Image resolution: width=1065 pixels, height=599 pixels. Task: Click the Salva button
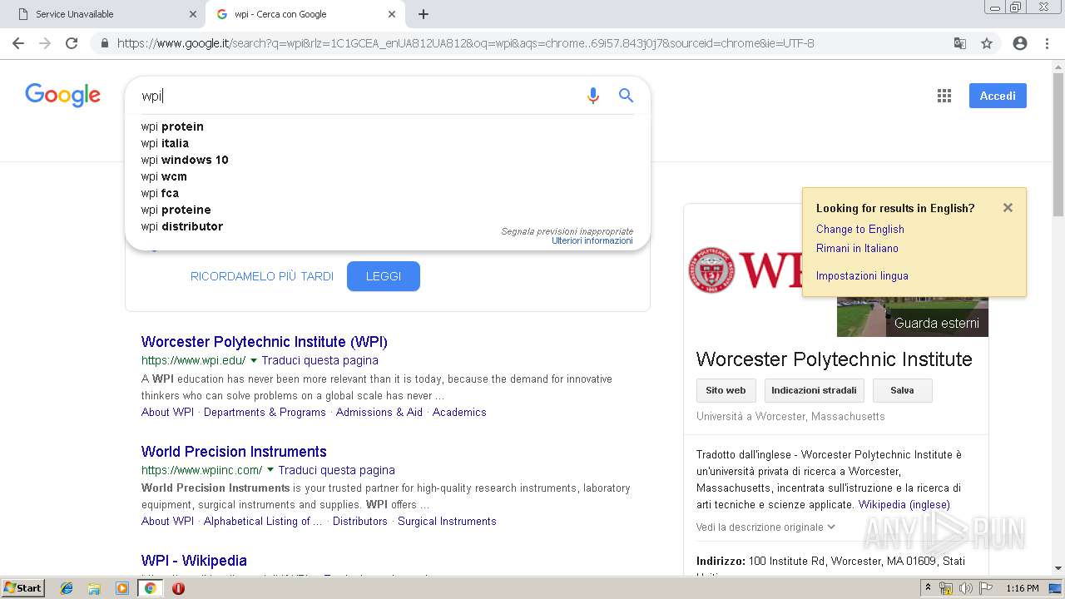tap(902, 390)
